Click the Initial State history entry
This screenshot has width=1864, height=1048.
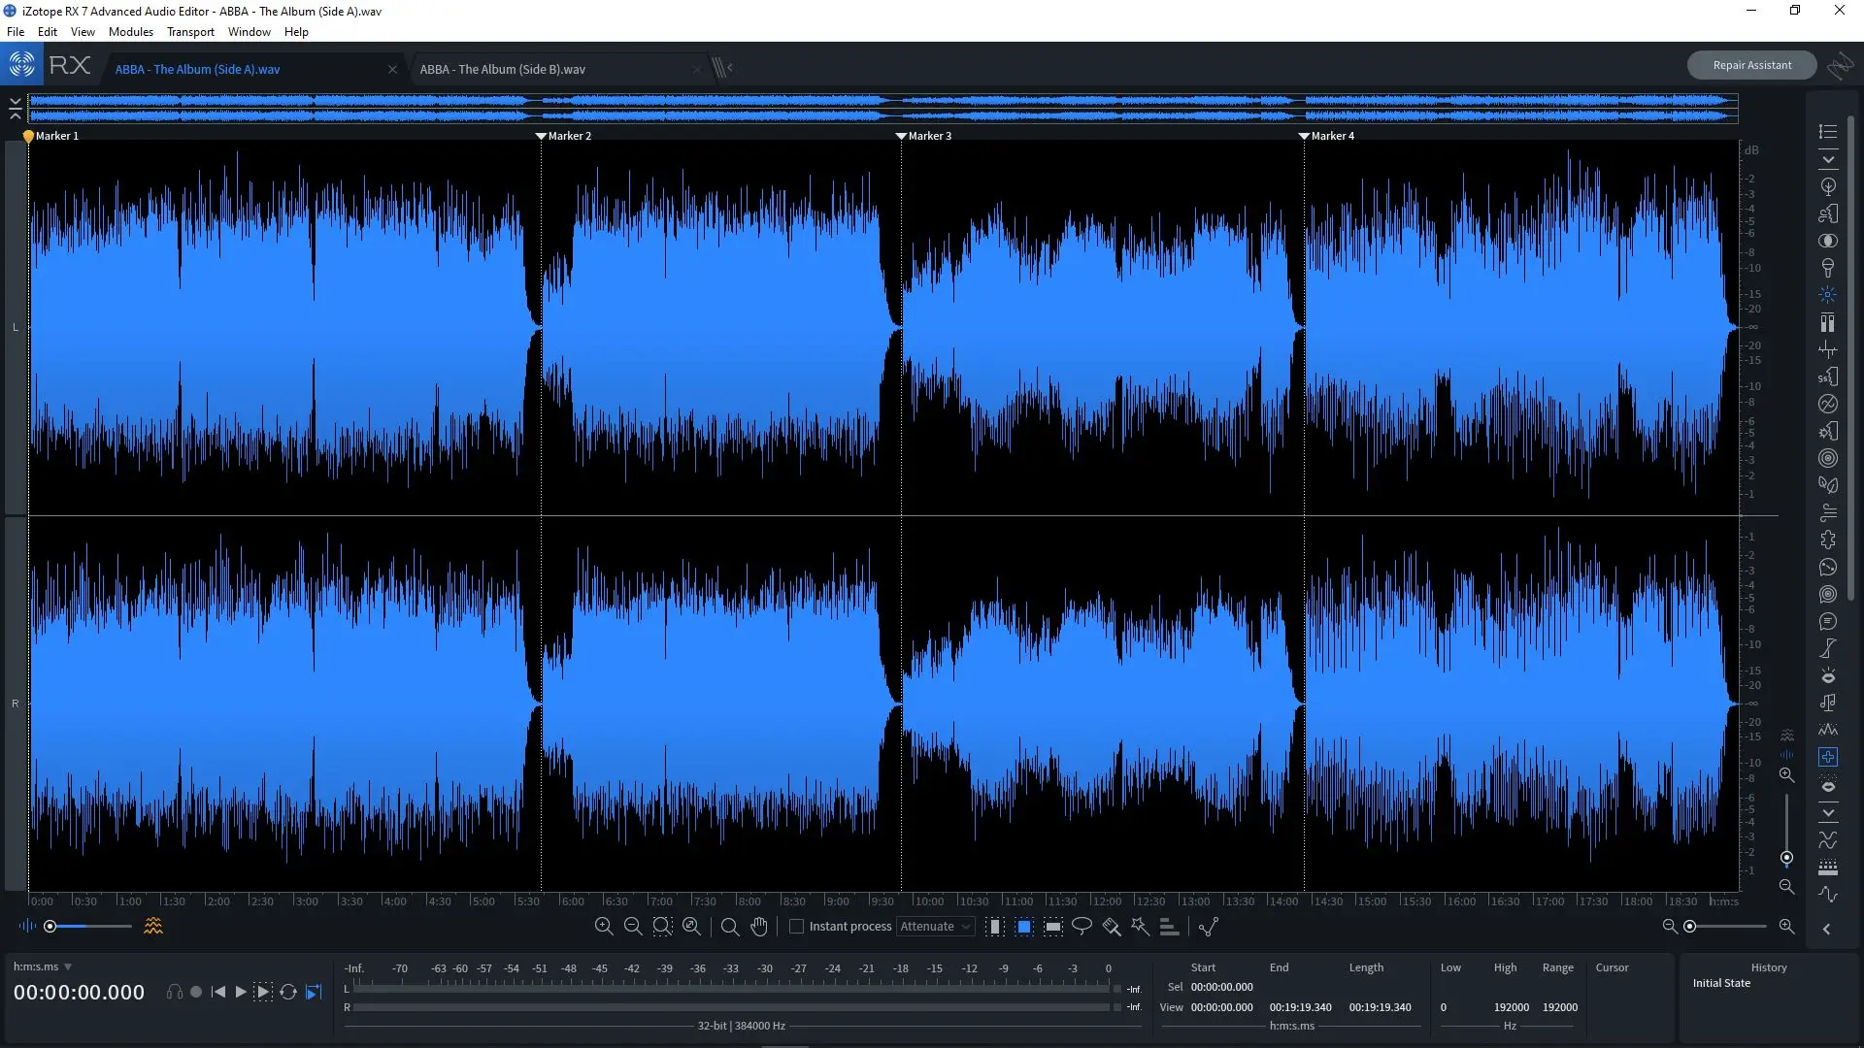1721,983
